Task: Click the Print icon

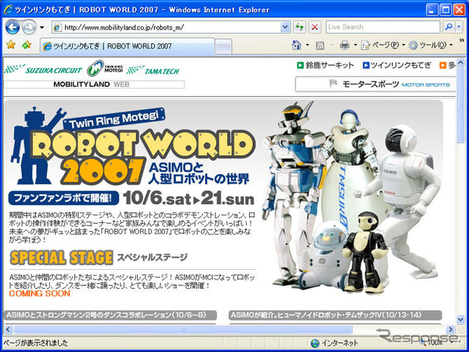Action: point(344,45)
